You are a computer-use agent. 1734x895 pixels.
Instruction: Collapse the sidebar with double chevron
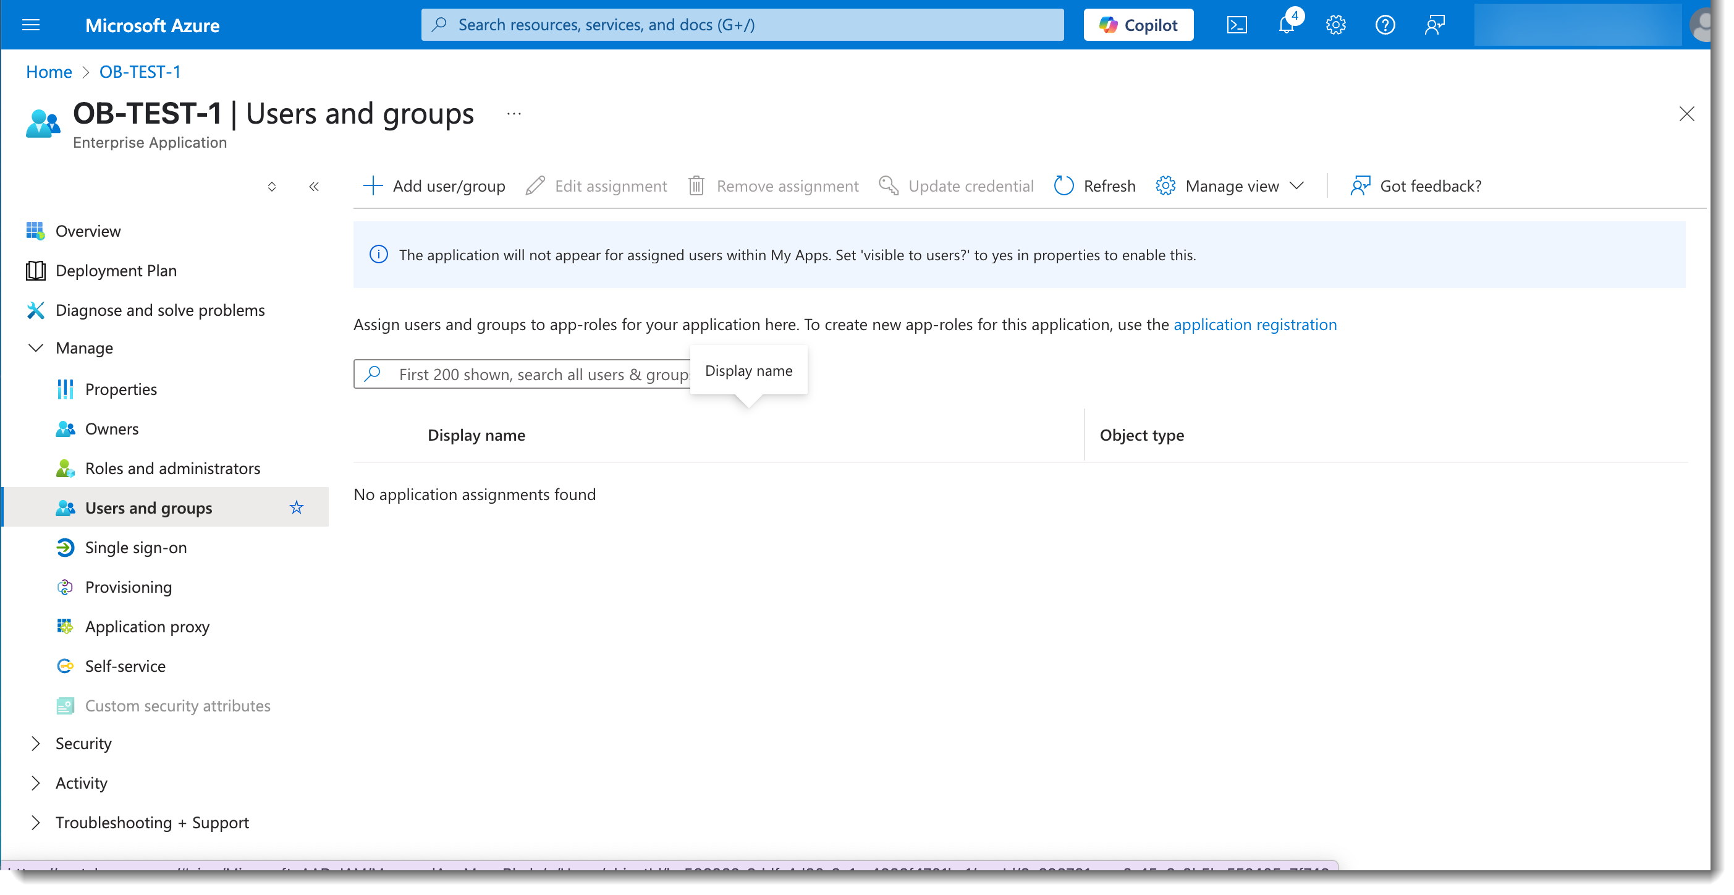click(314, 187)
